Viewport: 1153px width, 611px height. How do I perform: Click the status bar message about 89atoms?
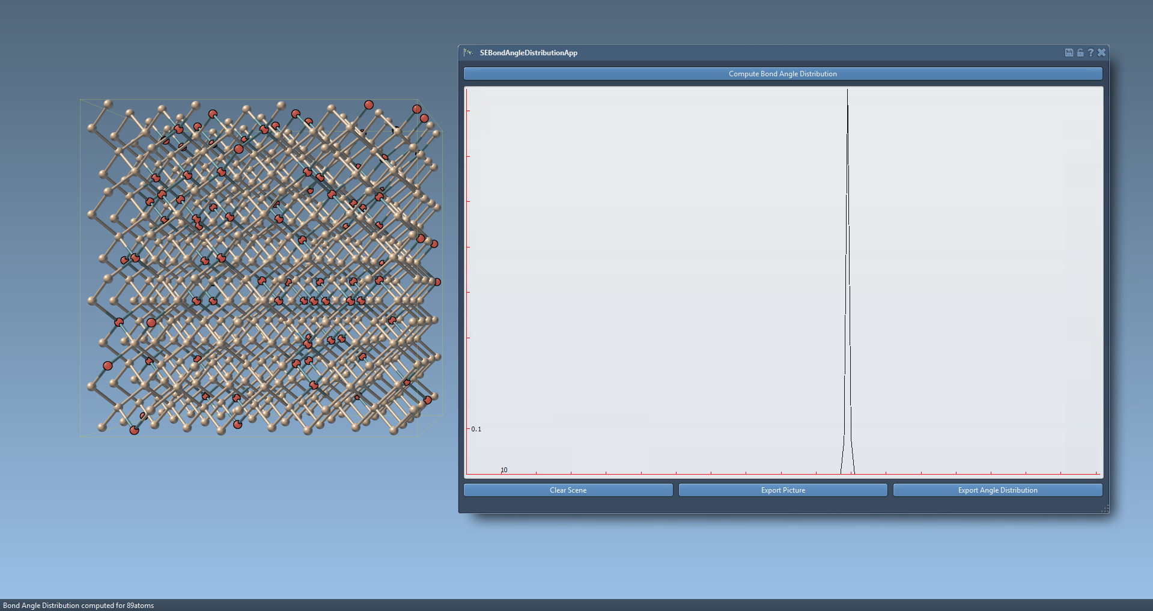(x=79, y=606)
